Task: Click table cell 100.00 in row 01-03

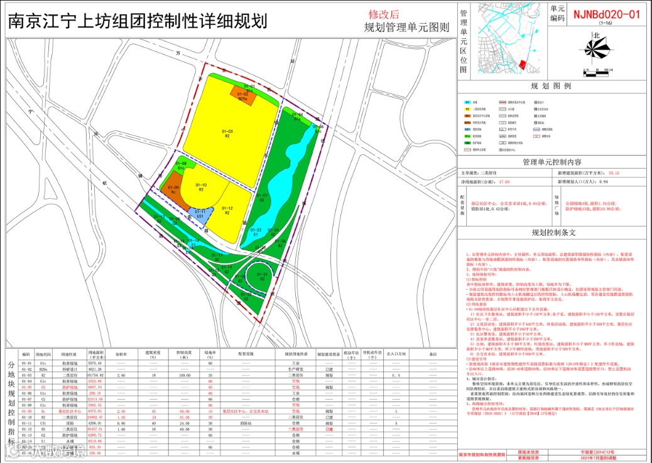Action: tap(185, 375)
